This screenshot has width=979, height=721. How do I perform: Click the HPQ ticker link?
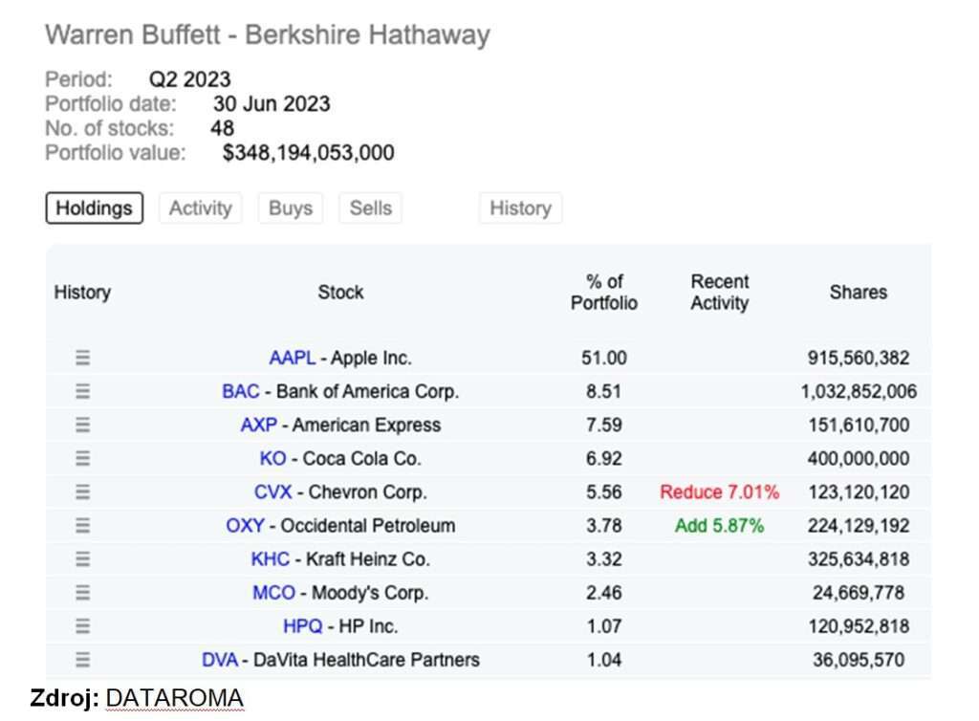click(x=303, y=626)
